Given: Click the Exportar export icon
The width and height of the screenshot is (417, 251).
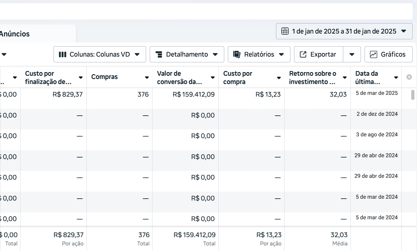Looking at the screenshot, I should (x=303, y=54).
